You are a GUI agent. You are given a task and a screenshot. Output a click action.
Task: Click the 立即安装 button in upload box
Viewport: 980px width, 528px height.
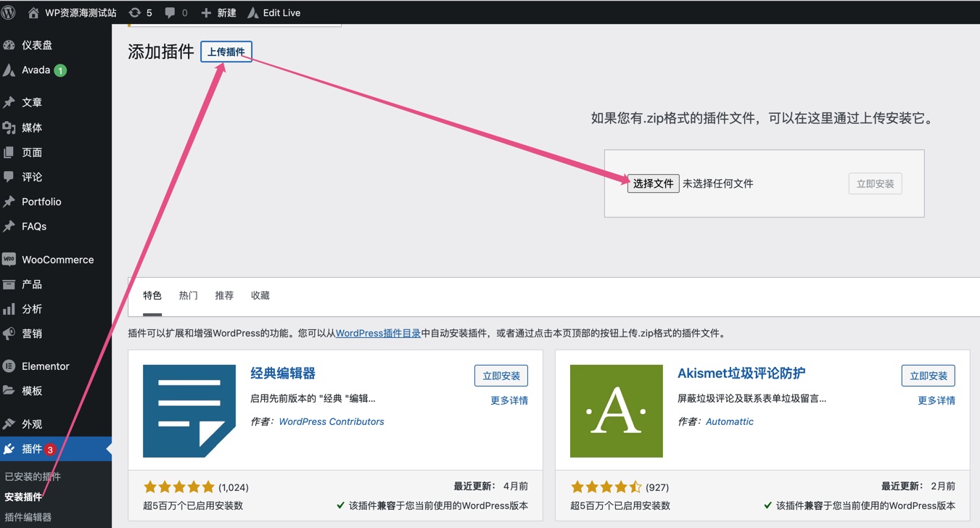(875, 183)
